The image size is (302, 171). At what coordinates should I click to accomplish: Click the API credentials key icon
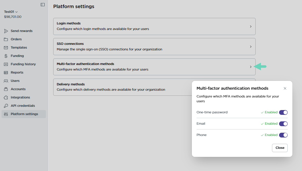click(6, 106)
